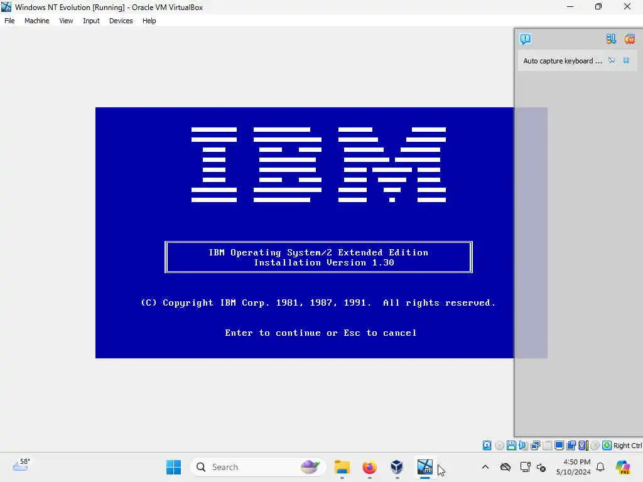643x482 pixels.
Task: Click the greyed USB devices status icon
Action: pos(547,446)
